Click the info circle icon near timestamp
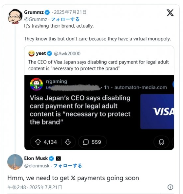 [170, 187]
